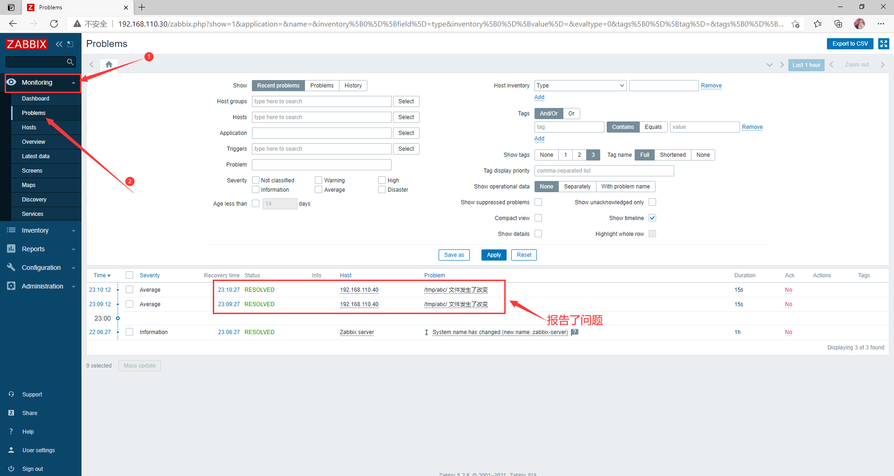Viewport: 894px width, 476px height.
Task: Set tag operator to Equals
Action: pyautogui.click(x=653, y=127)
